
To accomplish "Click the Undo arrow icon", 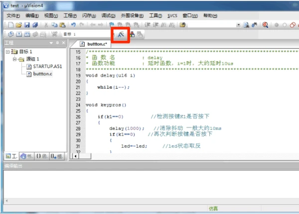I will 73,25.
